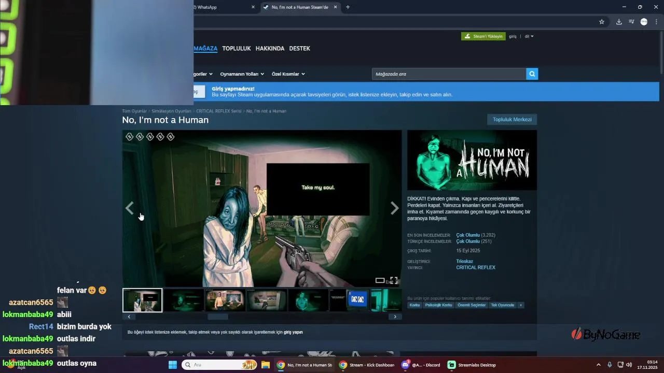Screen dimensions: 664x373
Task: Show next screenshot with right arrow
Action: (395, 208)
